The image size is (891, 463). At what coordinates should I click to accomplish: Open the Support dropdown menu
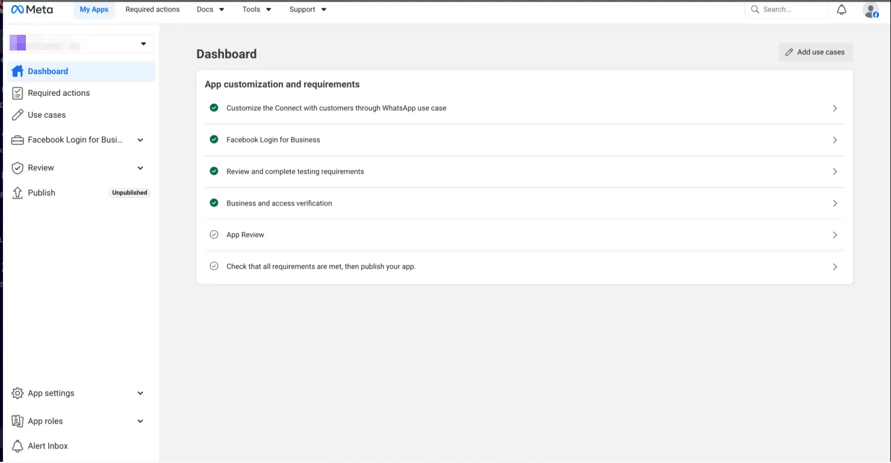(x=308, y=10)
